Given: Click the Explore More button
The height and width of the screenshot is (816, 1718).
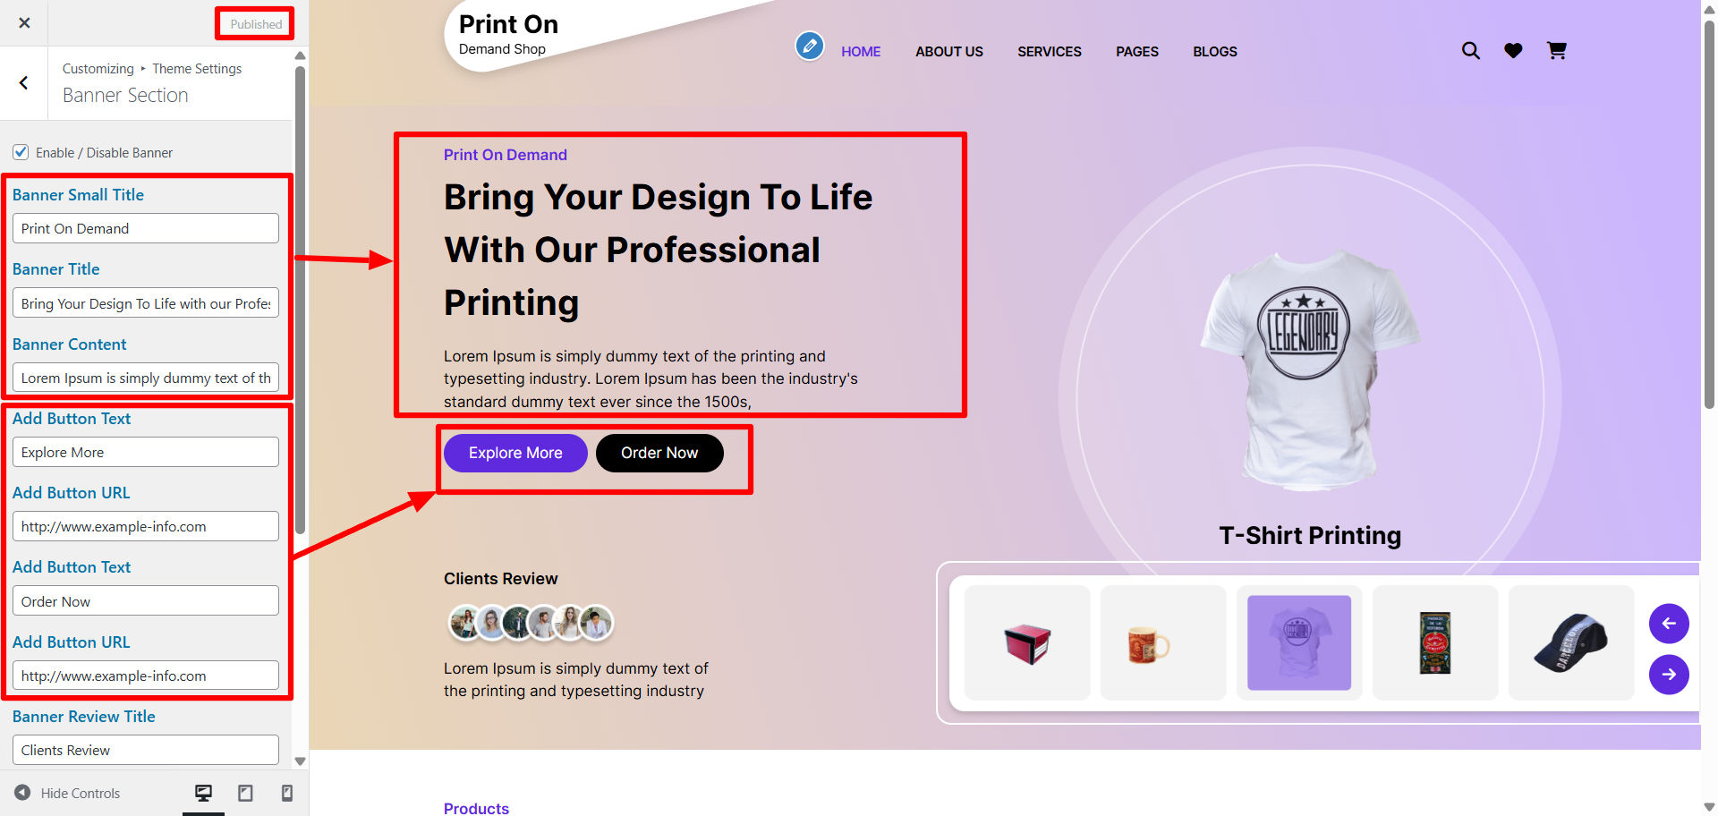Looking at the screenshot, I should [515, 453].
